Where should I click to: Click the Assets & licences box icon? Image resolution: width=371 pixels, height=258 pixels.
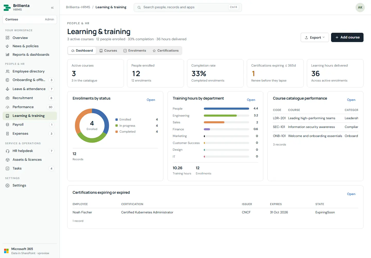(x=7, y=160)
